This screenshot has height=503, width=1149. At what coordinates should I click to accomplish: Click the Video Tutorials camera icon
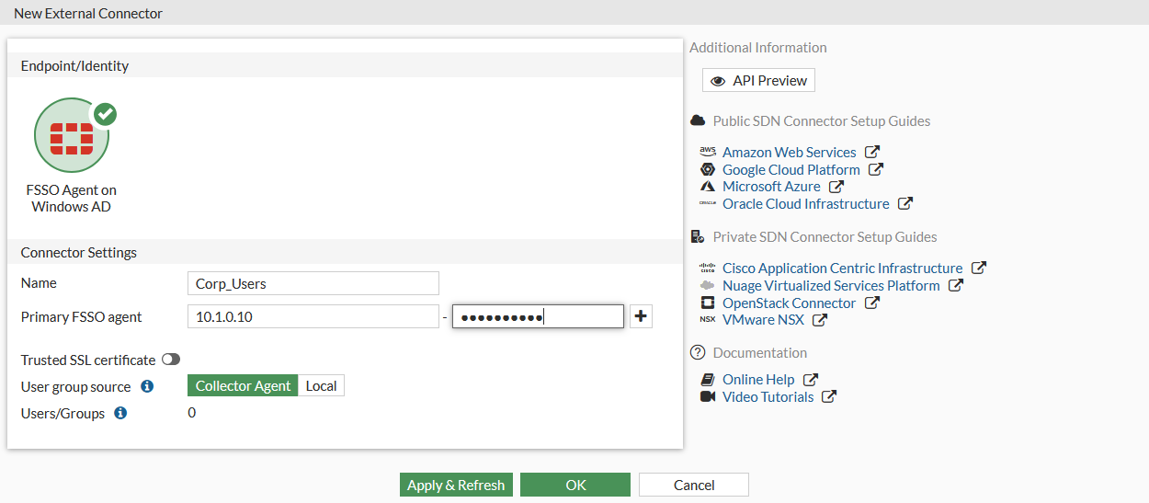pos(708,396)
